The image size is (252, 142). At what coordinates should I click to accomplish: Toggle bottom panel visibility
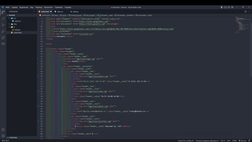pyautogui.click(x=225, y=7)
